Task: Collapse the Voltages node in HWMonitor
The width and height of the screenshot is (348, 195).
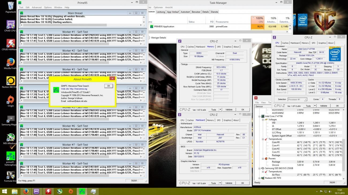Action: coord(263,120)
